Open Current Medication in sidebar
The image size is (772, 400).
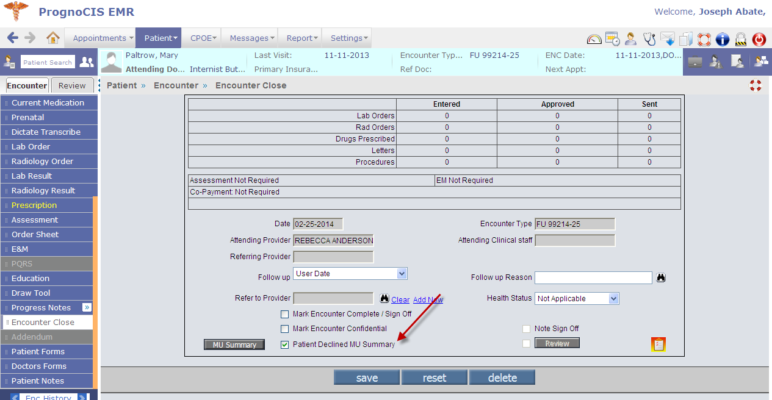(x=49, y=103)
